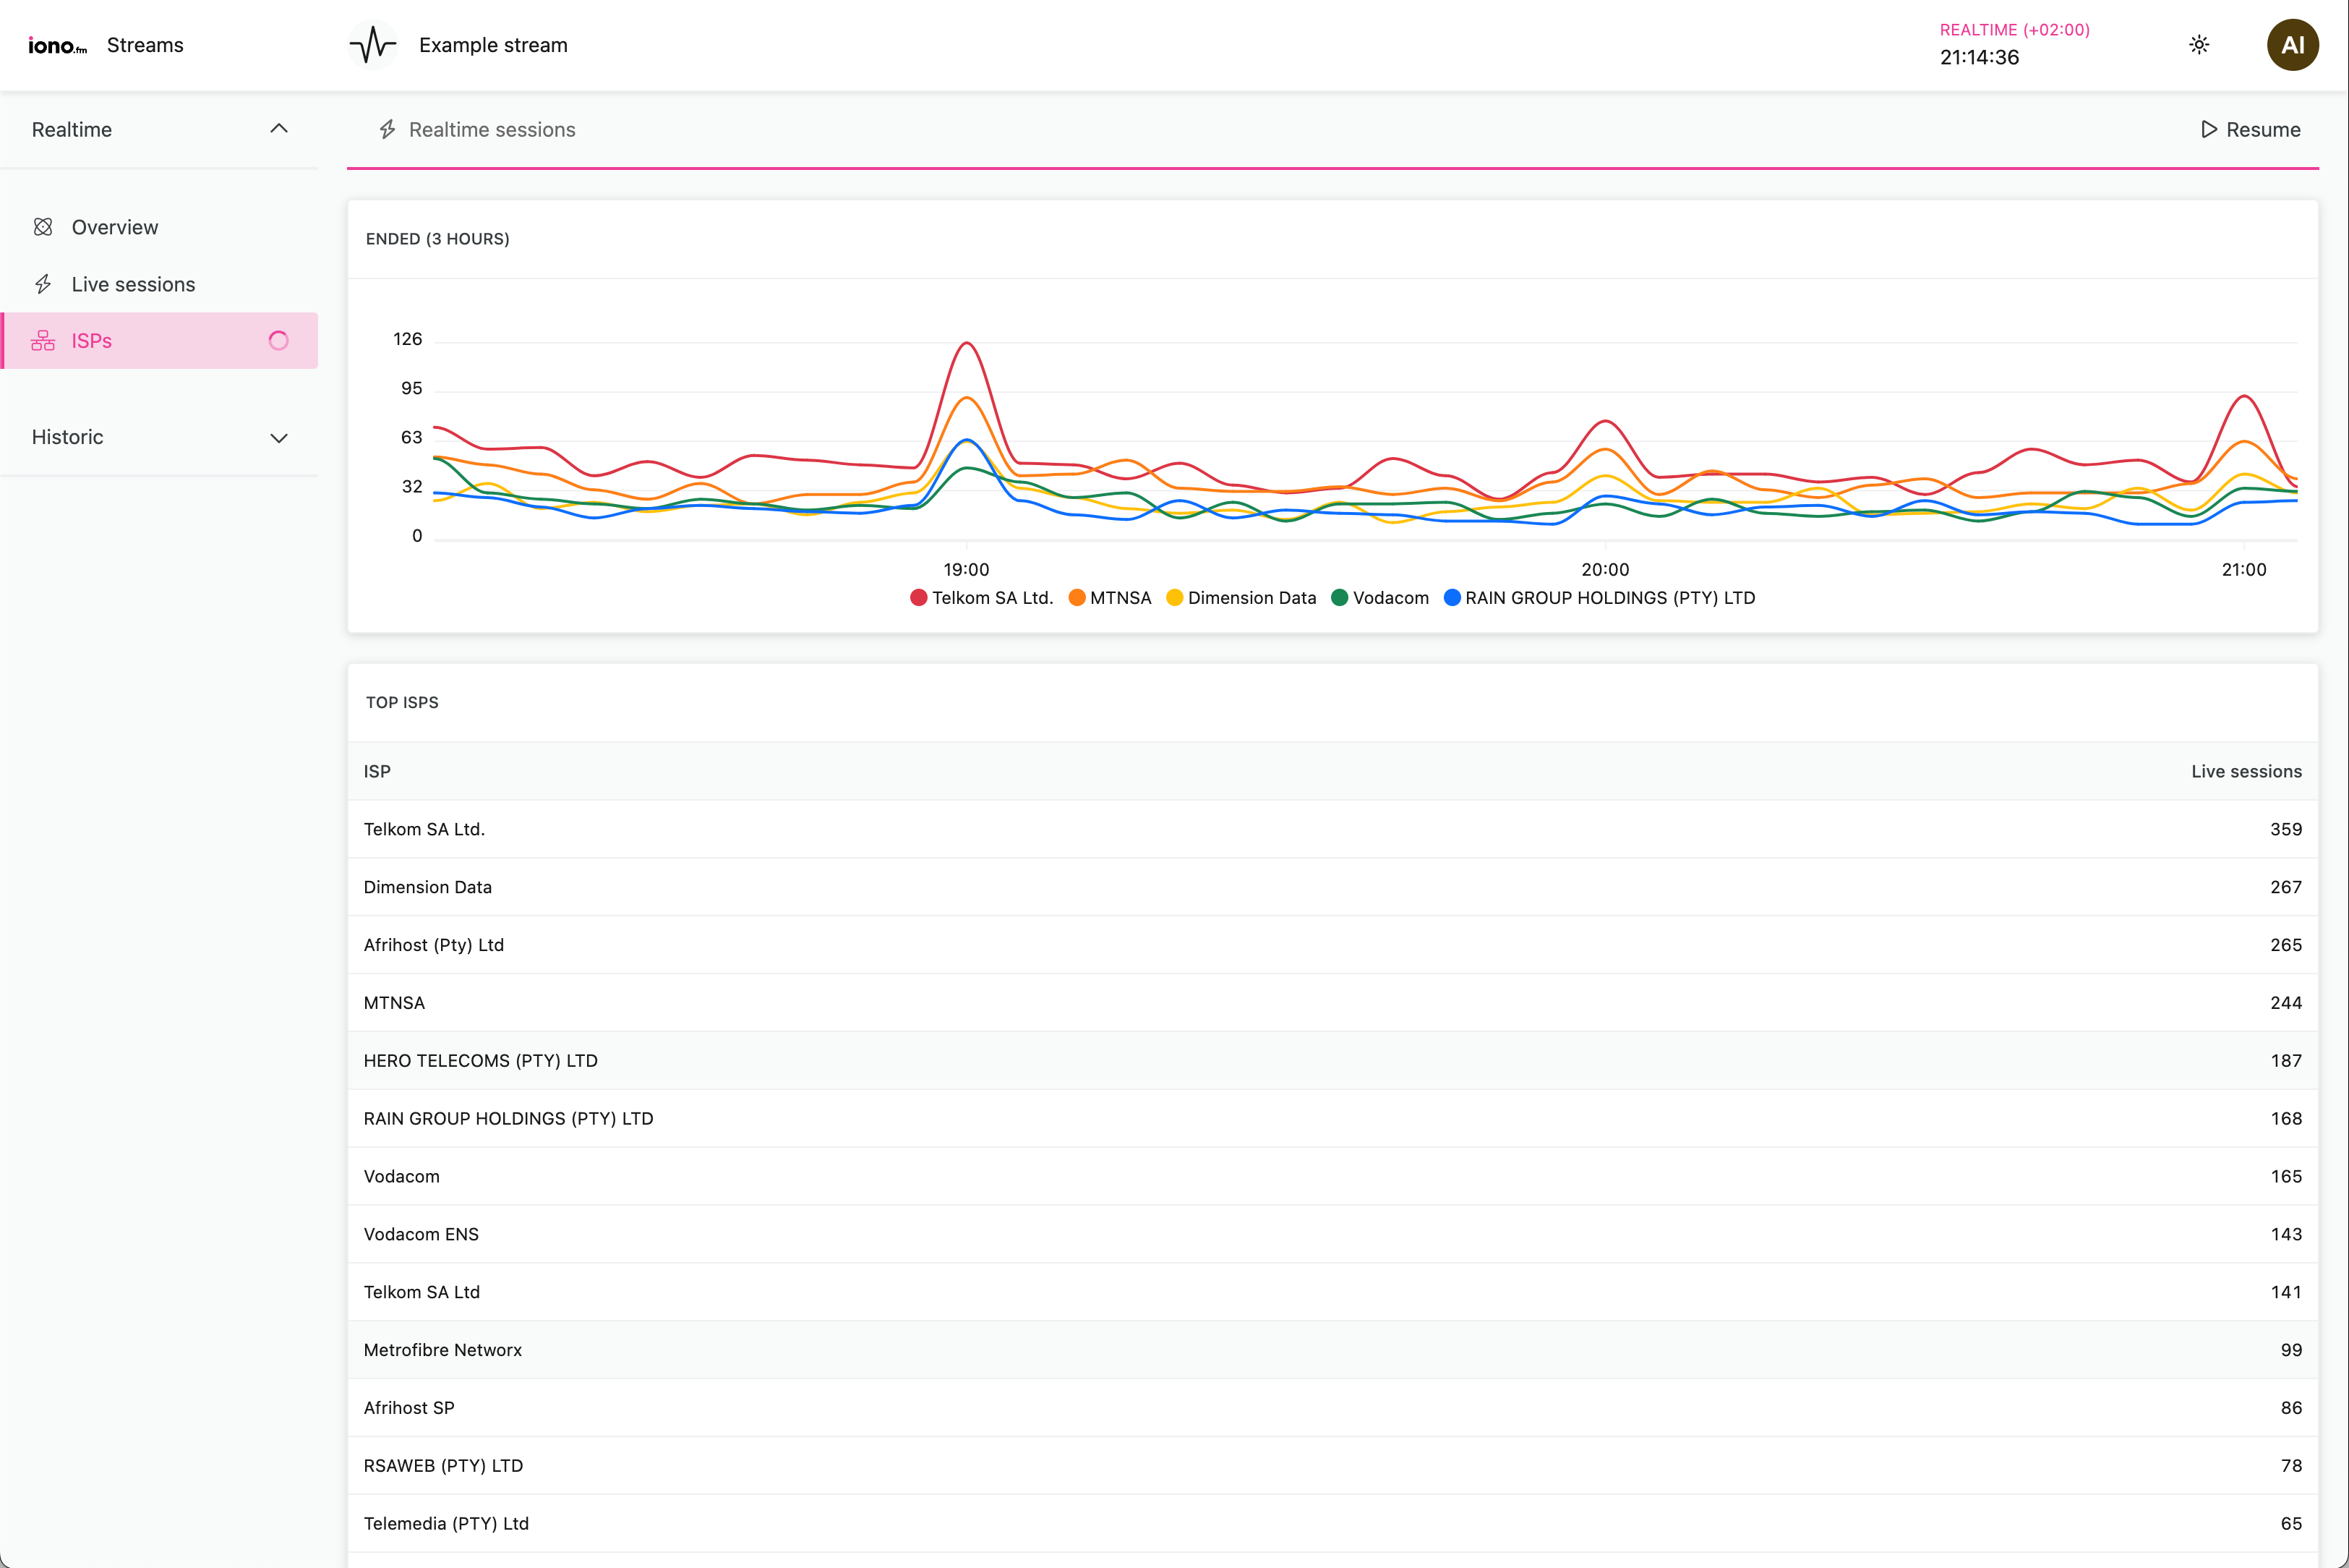Click the 99 live sessions value
Viewport: 2349px width, 1568px height.
point(2291,1350)
